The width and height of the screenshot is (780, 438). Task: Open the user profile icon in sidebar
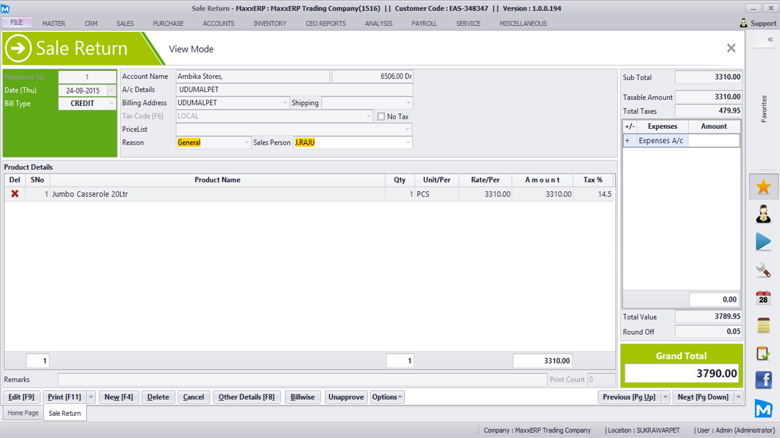[x=763, y=214]
